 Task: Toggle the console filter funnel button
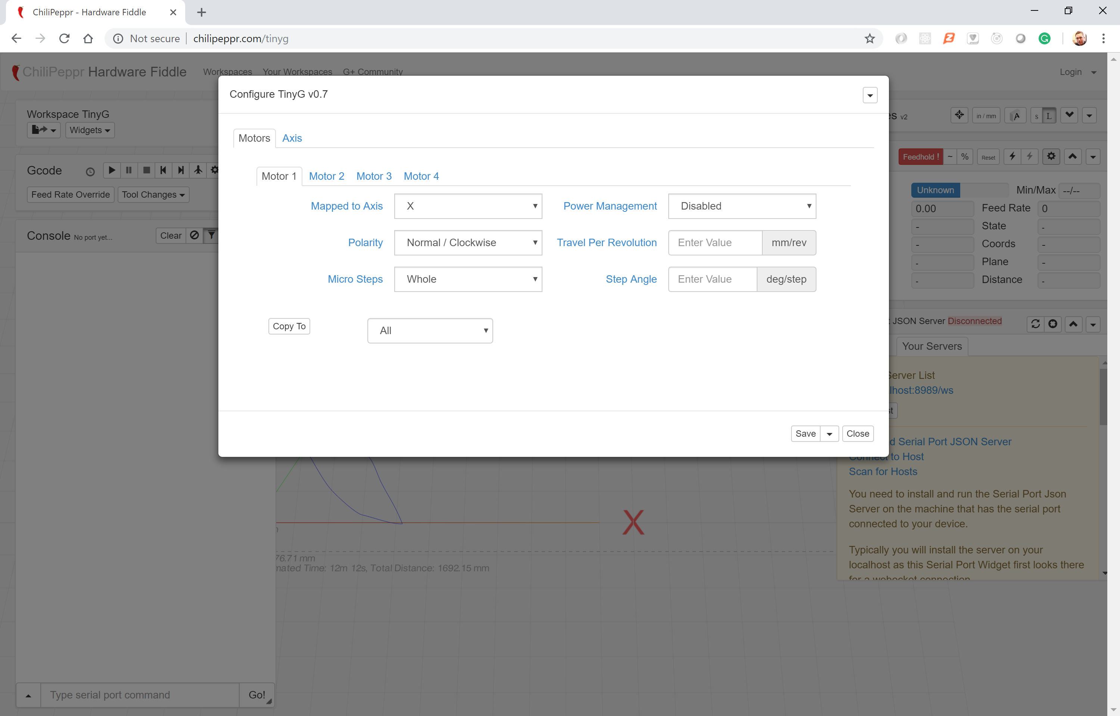point(211,235)
